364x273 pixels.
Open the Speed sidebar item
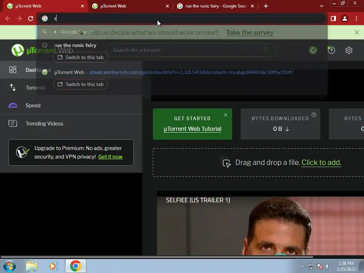click(x=71, y=106)
